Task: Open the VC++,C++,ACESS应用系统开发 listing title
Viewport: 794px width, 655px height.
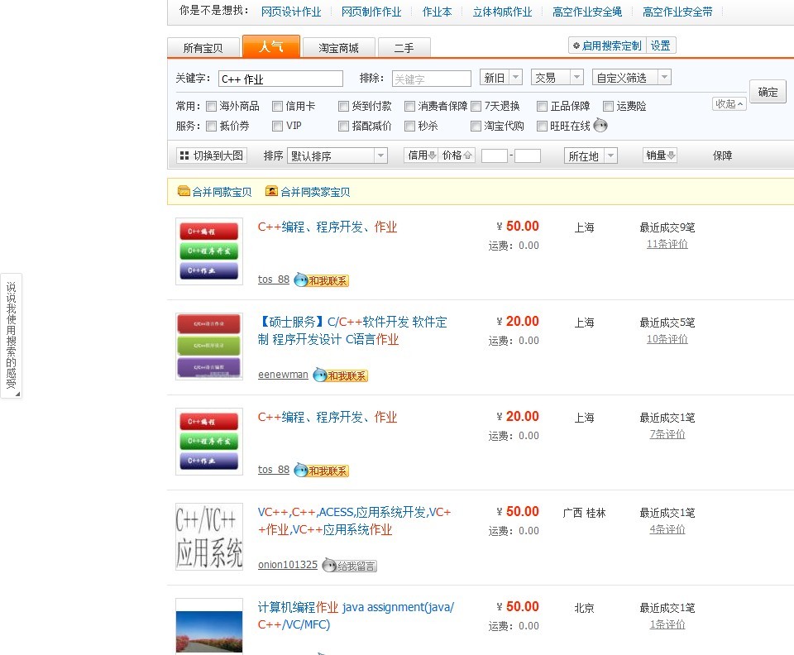Action: tap(355, 521)
